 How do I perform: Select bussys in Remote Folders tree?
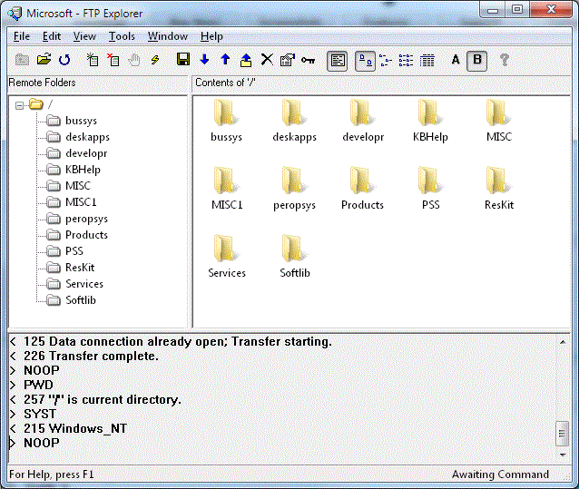[x=81, y=121]
